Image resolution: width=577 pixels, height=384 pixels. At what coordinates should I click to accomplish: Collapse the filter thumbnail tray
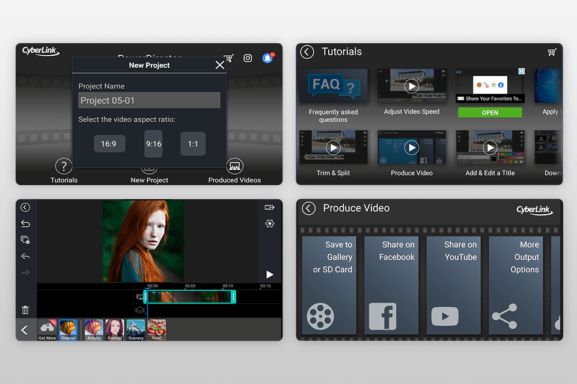24,330
